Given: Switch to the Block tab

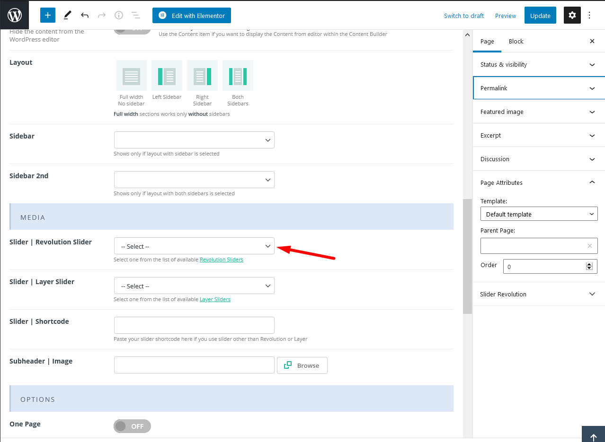Looking at the screenshot, I should [x=516, y=41].
